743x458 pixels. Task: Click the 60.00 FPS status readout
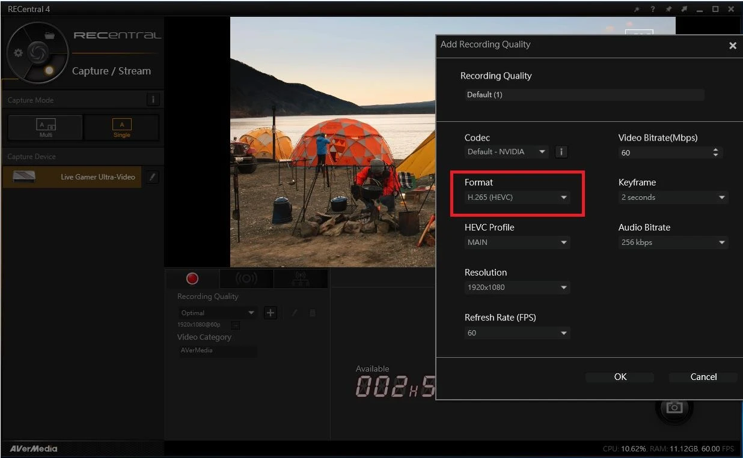[x=718, y=449]
